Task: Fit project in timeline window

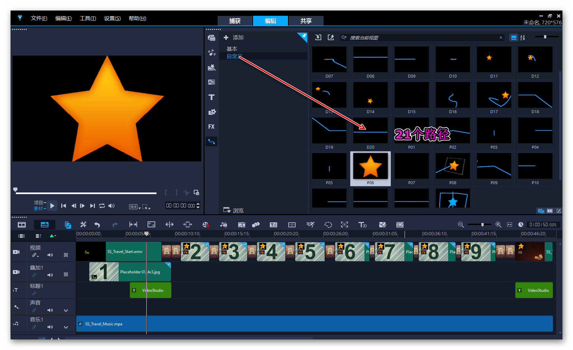Action: tap(509, 225)
